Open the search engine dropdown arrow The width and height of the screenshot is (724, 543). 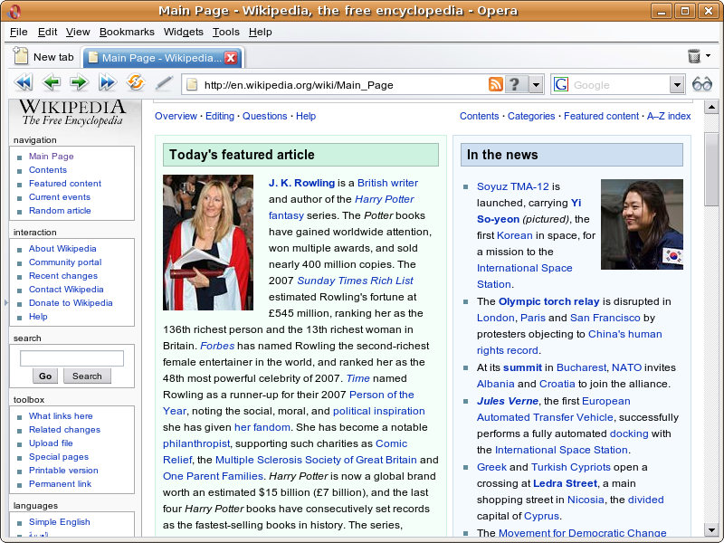point(677,84)
